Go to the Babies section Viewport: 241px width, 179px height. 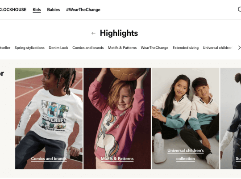click(x=54, y=9)
